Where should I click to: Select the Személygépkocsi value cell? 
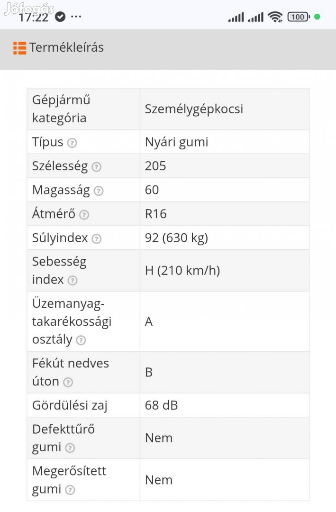(194, 109)
